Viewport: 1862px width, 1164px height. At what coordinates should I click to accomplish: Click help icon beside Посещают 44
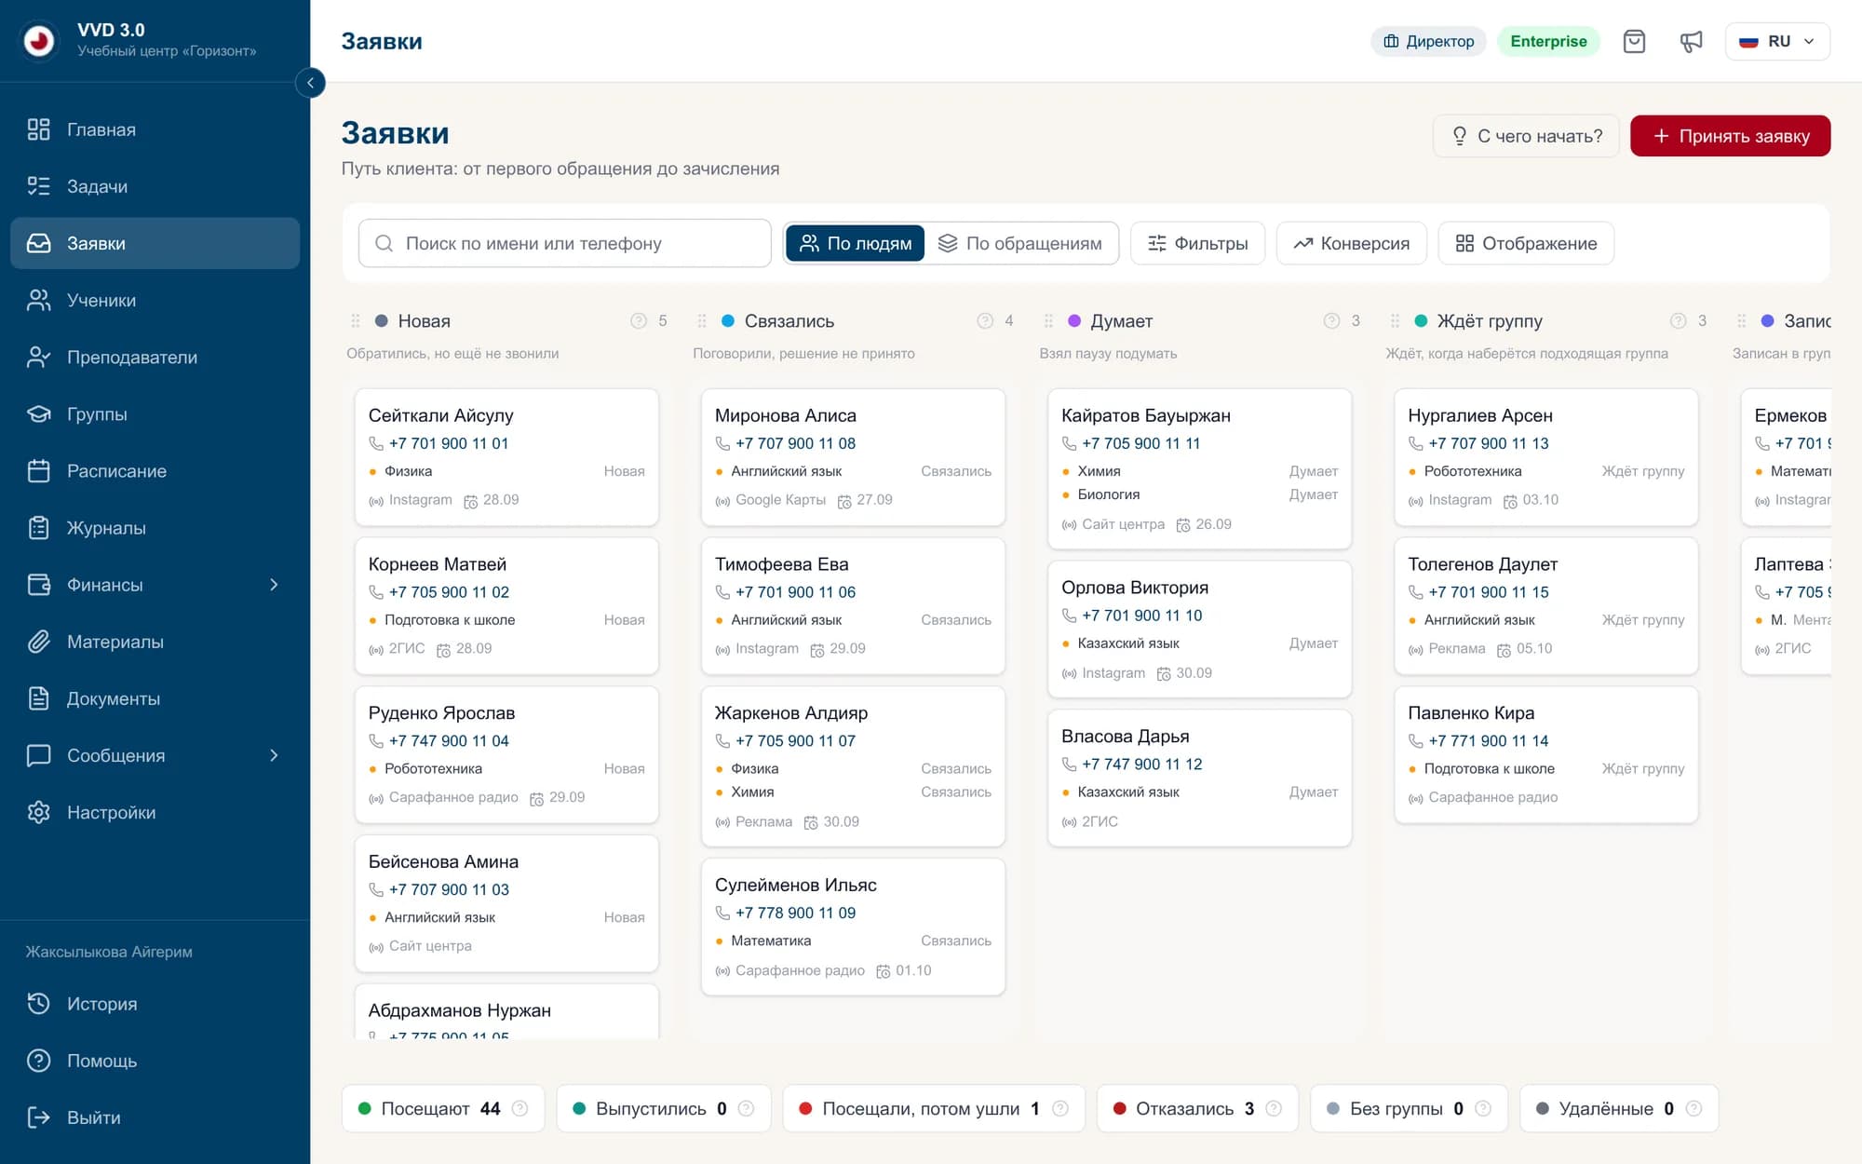point(520,1108)
